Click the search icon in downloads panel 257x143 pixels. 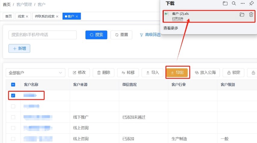[x=234, y=3]
